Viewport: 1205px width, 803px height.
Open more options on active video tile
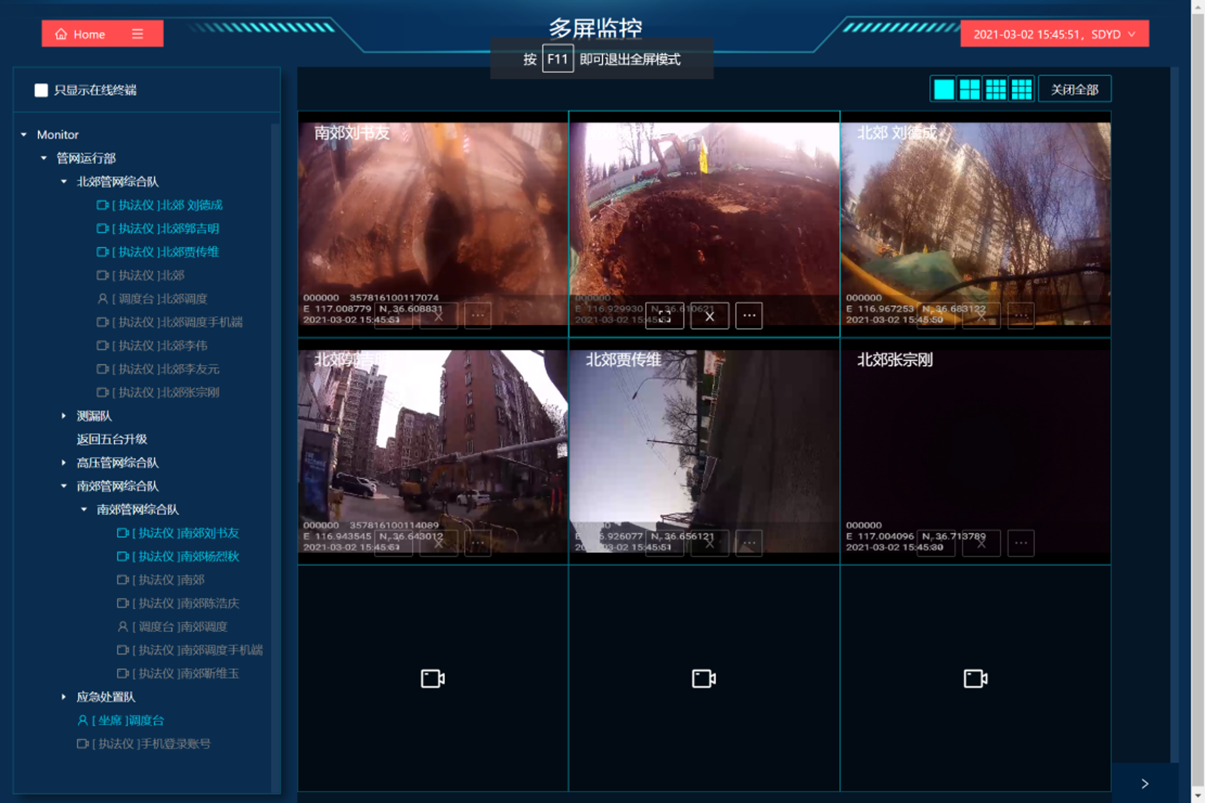pyautogui.click(x=749, y=316)
